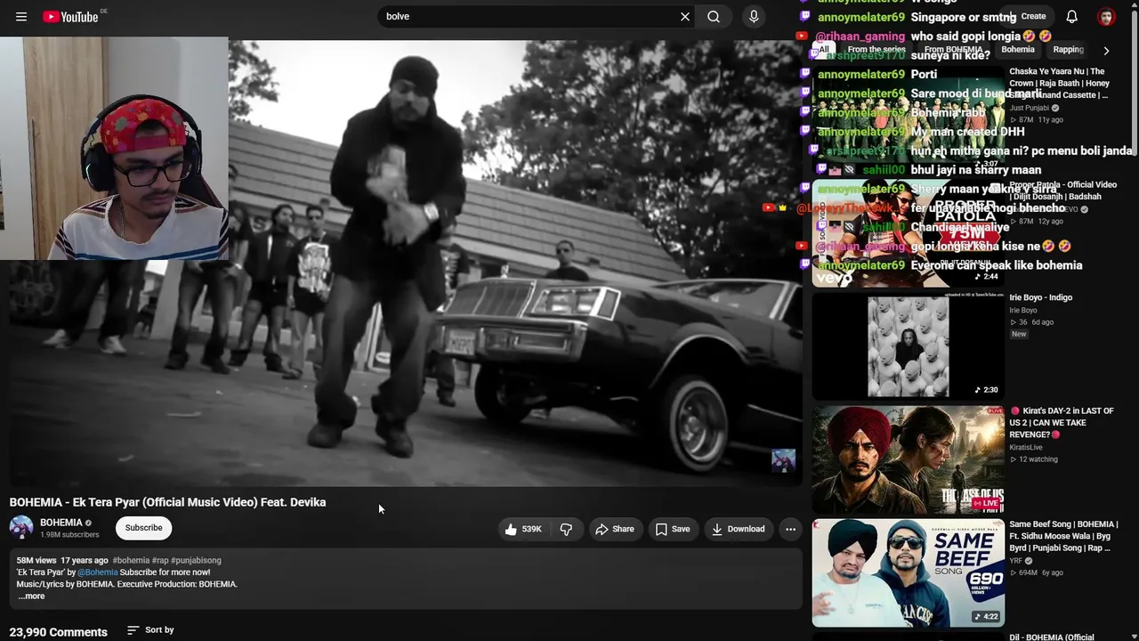Screen dimensions: 1139x641
Task: Open "Kirat's DAY-2 in LAST OF US 2" title
Action: 1062,423
